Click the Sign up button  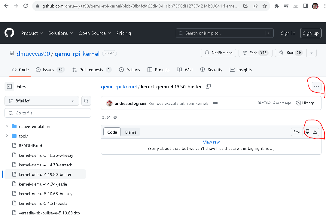pyautogui.click(x=311, y=33)
